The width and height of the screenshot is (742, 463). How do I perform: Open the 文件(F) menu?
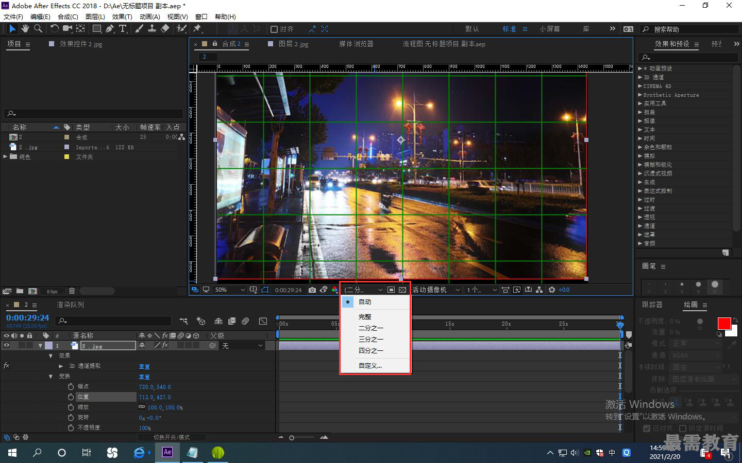(x=13, y=16)
